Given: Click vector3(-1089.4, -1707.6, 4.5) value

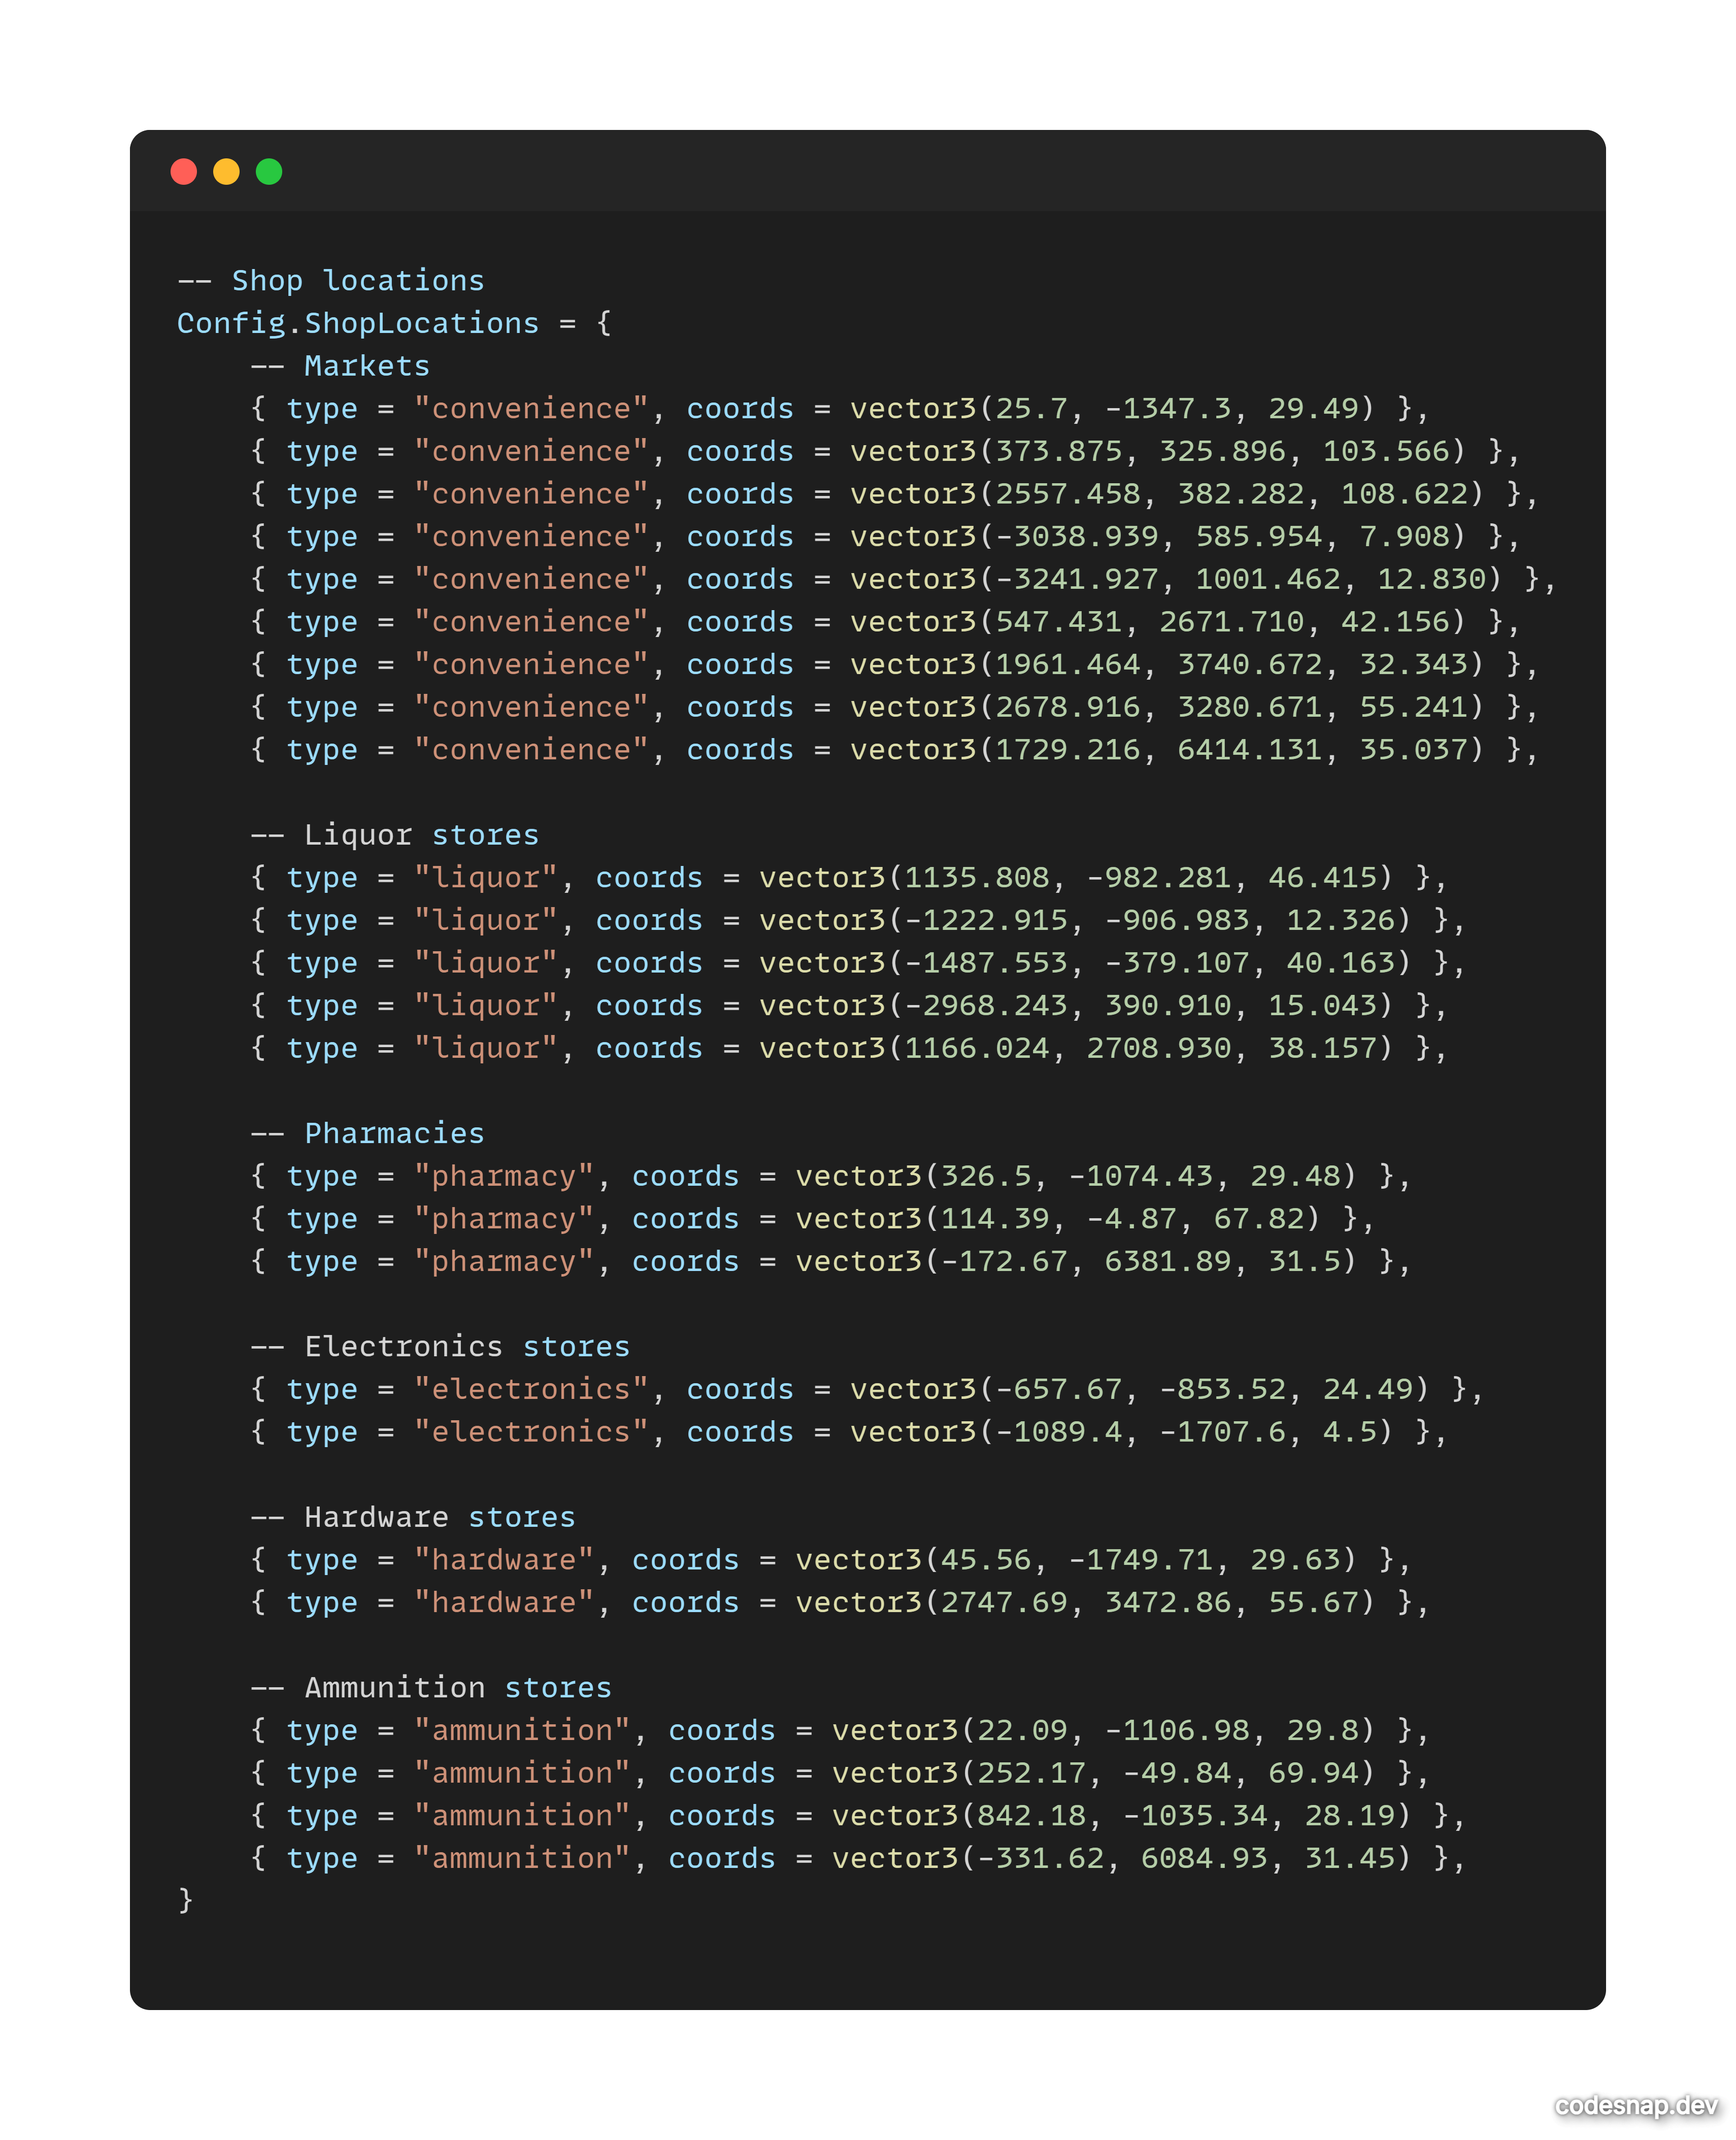Looking at the screenshot, I should (1122, 1433).
